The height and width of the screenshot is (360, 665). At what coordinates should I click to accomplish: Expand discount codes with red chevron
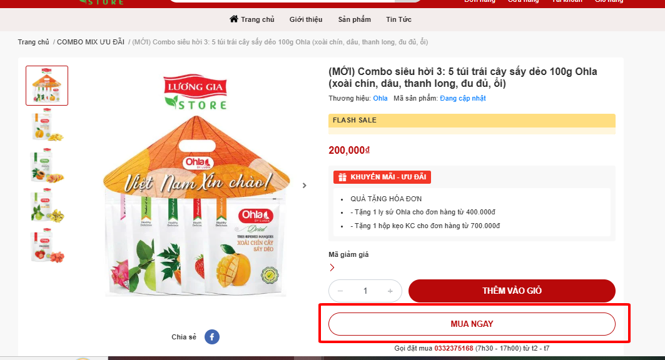pyautogui.click(x=332, y=267)
